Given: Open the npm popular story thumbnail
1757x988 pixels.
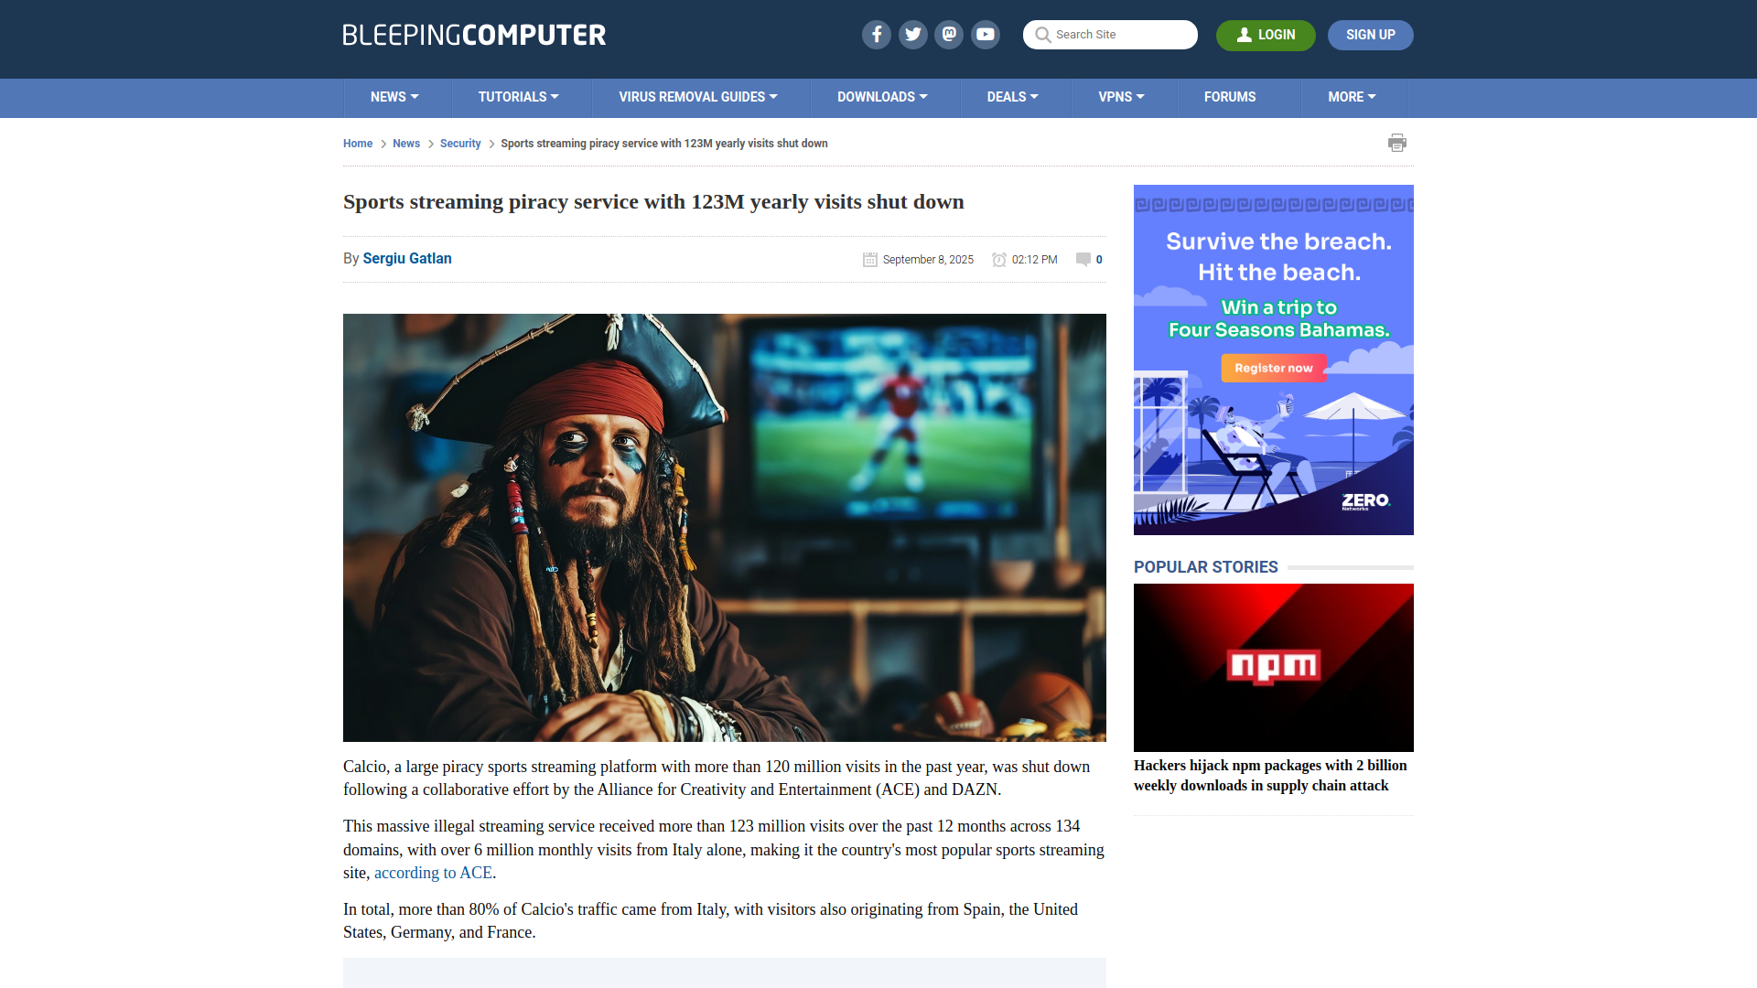Looking at the screenshot, I should pyautogui.click(x=1274, y=668).
